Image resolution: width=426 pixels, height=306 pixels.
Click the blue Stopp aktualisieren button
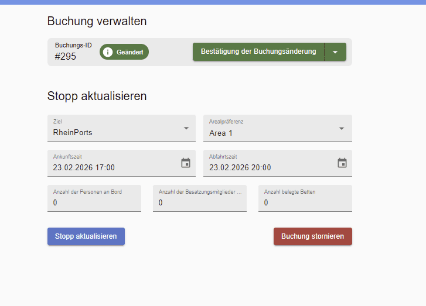click(86, 236)
